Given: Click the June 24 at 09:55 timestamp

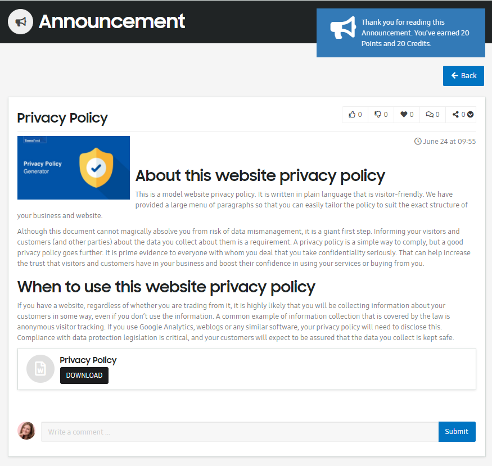Looking at the screenshot, I should click(449, 142).
